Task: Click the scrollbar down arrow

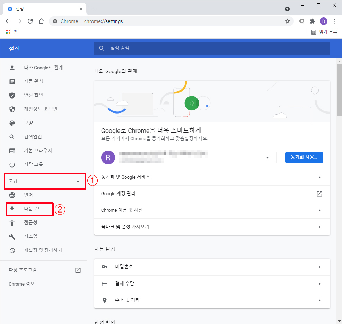Action: (x=339, y=321)
